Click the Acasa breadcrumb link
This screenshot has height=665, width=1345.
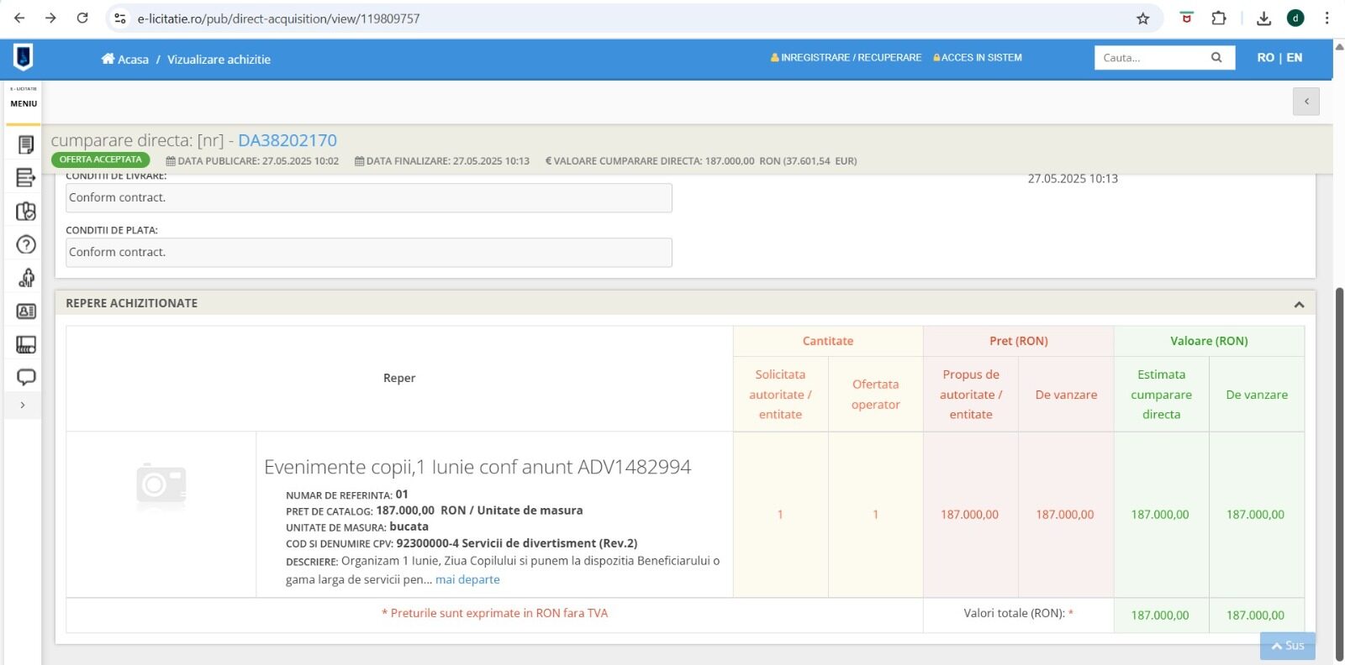[x=125, y=60]
